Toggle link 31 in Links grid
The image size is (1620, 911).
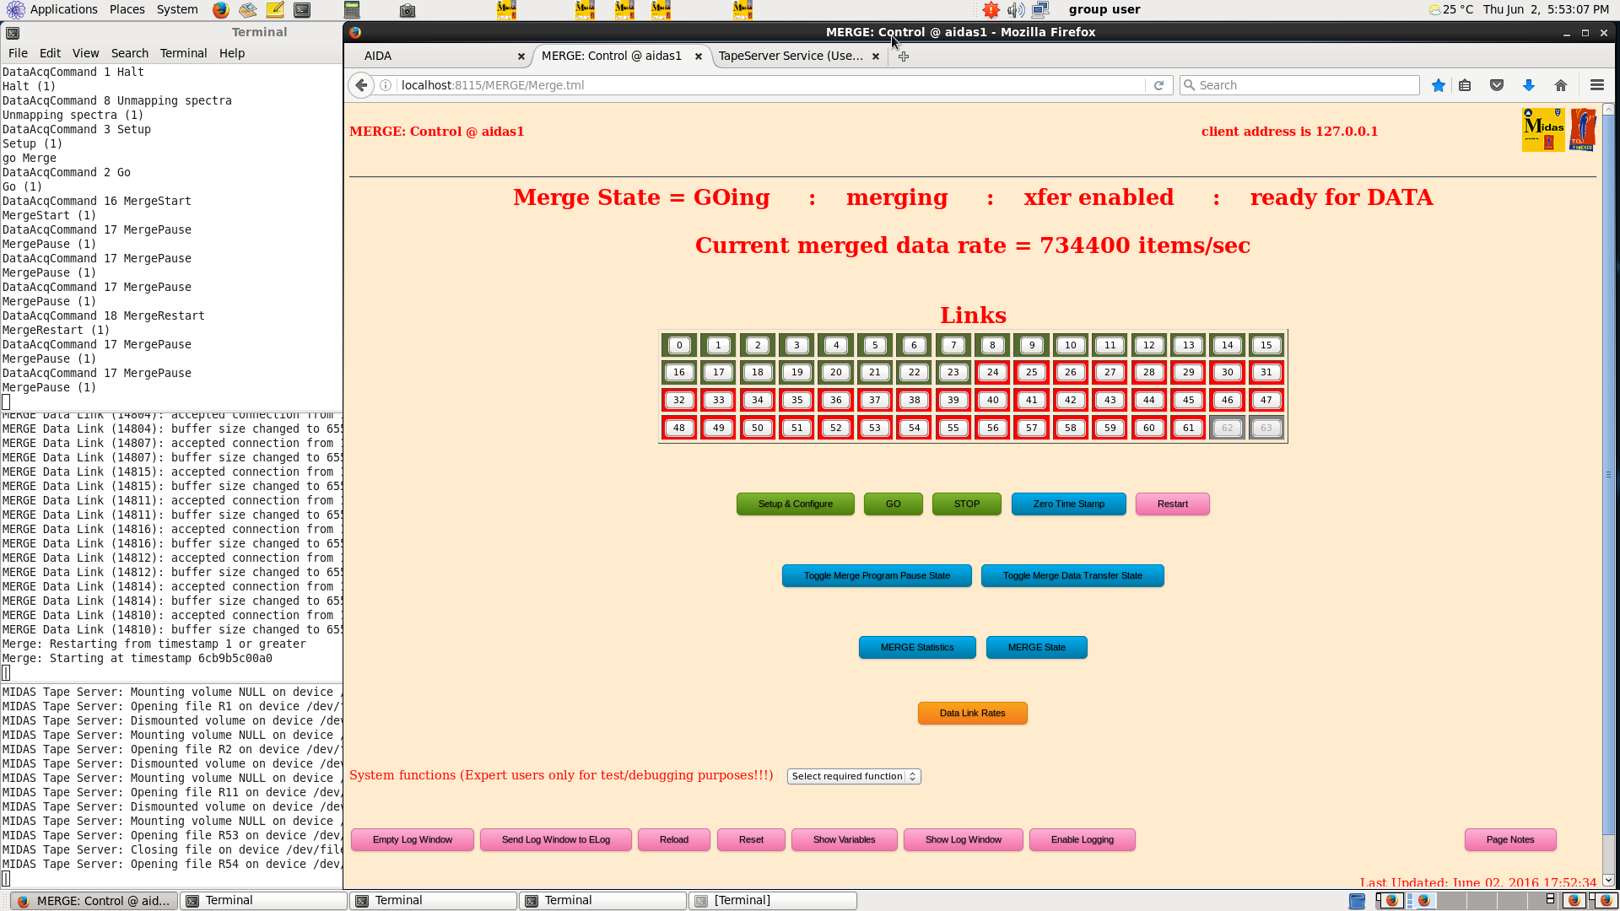[1266, 372]
